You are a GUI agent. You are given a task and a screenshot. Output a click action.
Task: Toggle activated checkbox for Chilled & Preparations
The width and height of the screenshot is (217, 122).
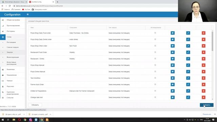coord(155,91)
